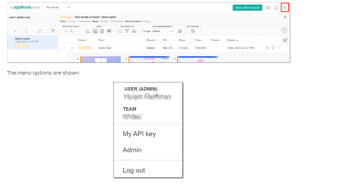This screenshot has width=337, height=185.
Task: Click the share batch icon
Action: (x=285, y=17)
